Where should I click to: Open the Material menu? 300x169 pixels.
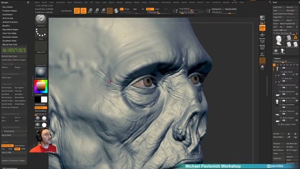tap(128, 2)
